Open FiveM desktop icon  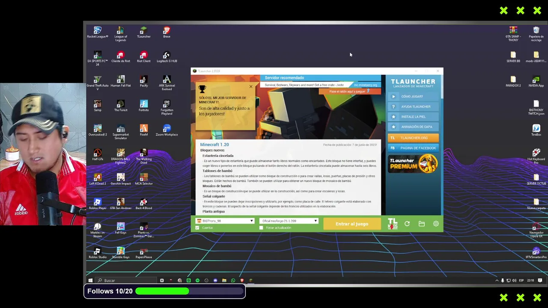click(143, 130)
